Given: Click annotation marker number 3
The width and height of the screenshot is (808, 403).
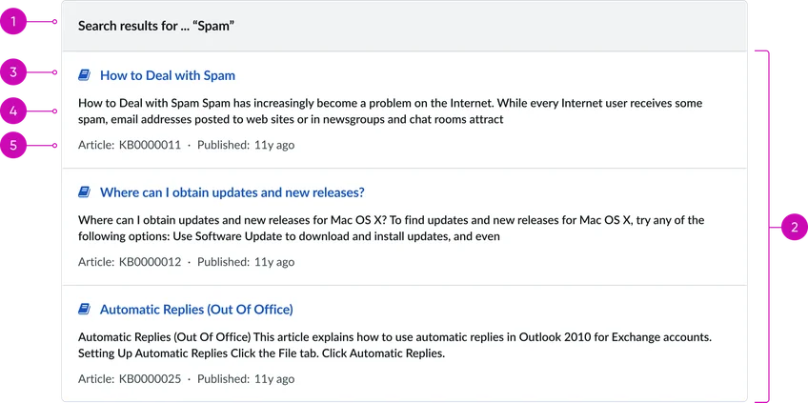Looking at the screenshot, I should 13,72.
